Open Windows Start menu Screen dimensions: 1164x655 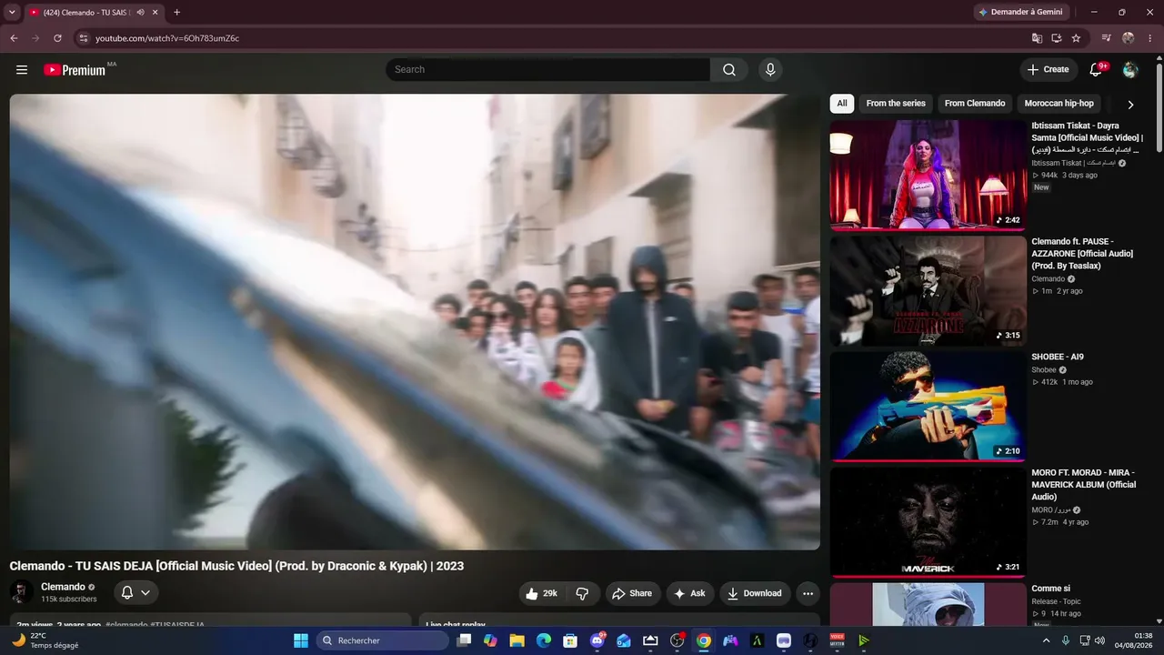pyautogui.click(x=301, y=640)
